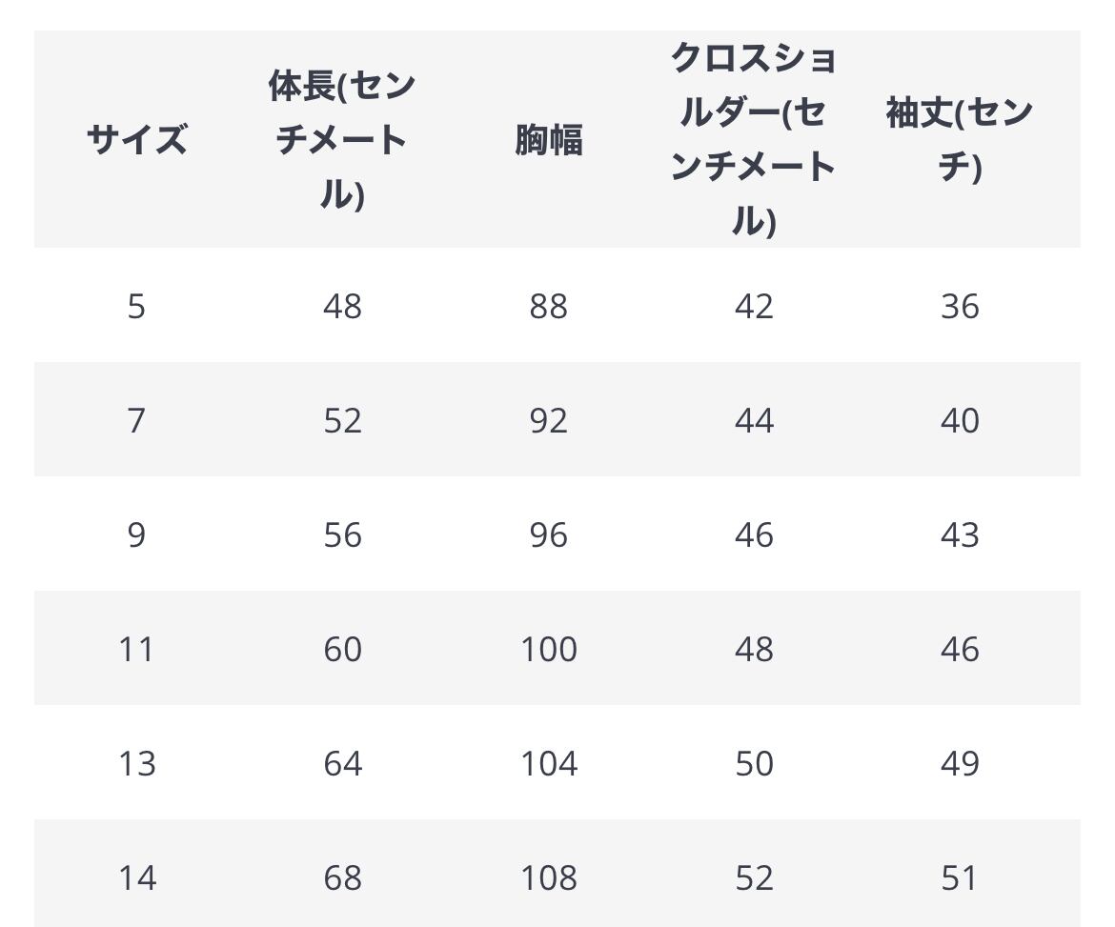Click size 14 row label
The height and width of the screenshot is (927, 1115).
pyautogui.click(x=136, y=878)
